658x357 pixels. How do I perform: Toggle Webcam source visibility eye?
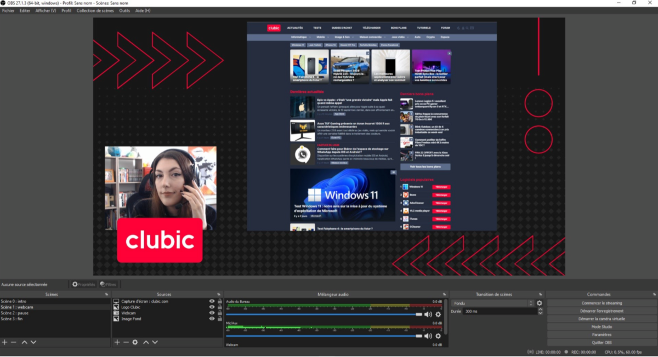[x=212, y=313]
